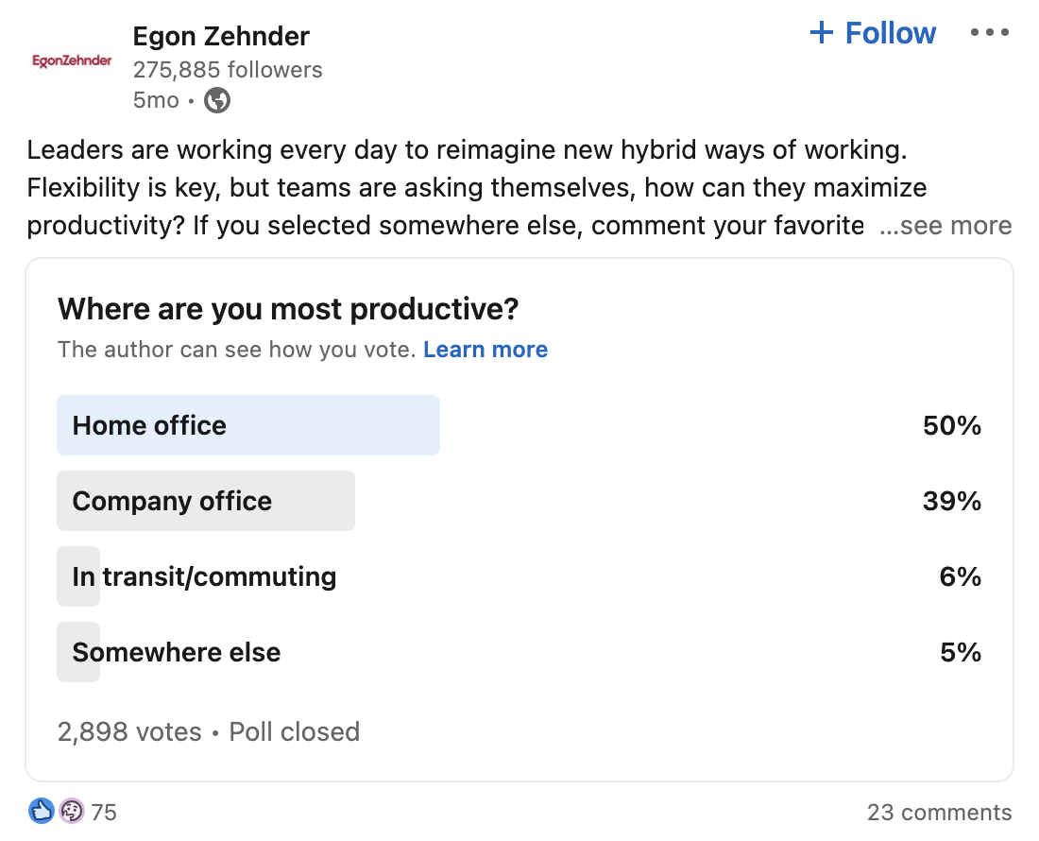Click the 50% result for Home office
The height and width of the screenshot is (841, 1039).
952,425
